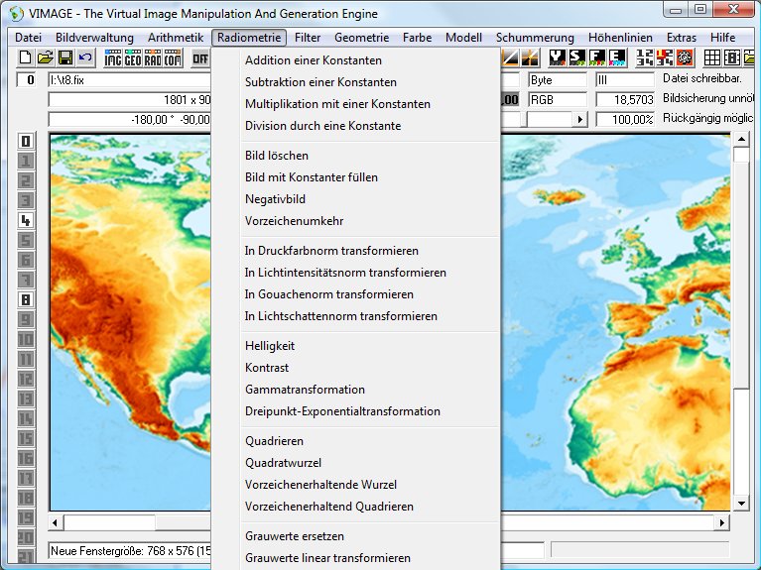Click the new file icon
Image resolution: width=761 pixels, height=570 pixels.
[x=25, y=58]
